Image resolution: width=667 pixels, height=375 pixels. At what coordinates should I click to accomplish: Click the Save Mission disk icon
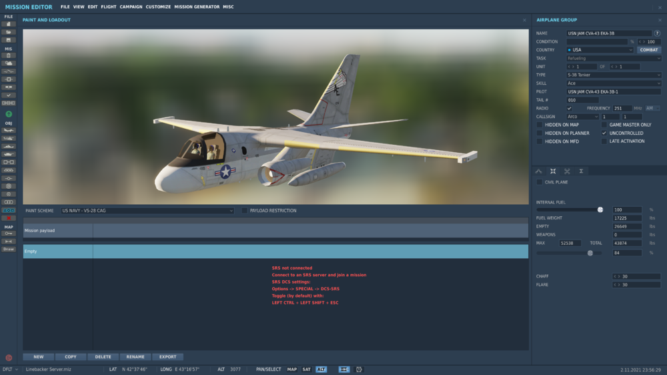click(x=9, y=40)
